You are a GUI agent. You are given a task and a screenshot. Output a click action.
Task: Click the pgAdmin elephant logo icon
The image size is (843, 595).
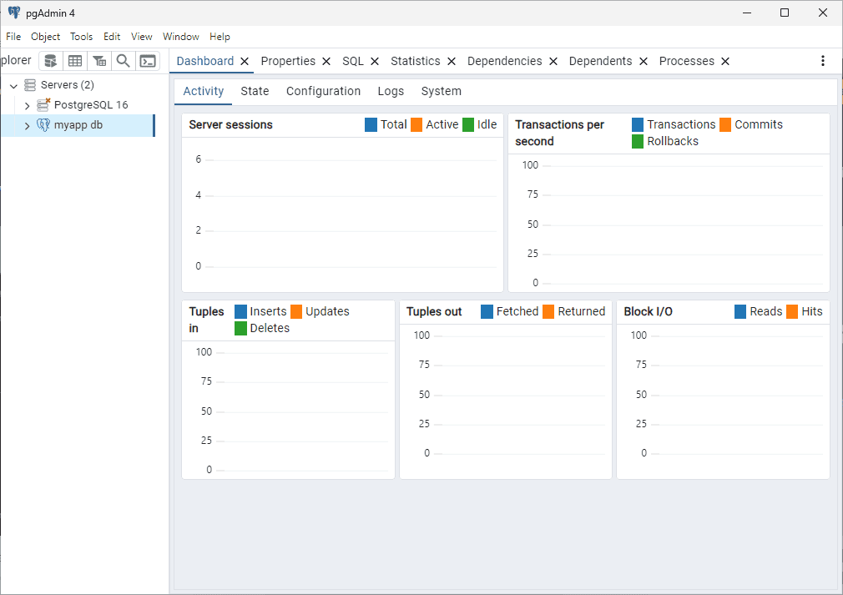(x=14, y=13)
